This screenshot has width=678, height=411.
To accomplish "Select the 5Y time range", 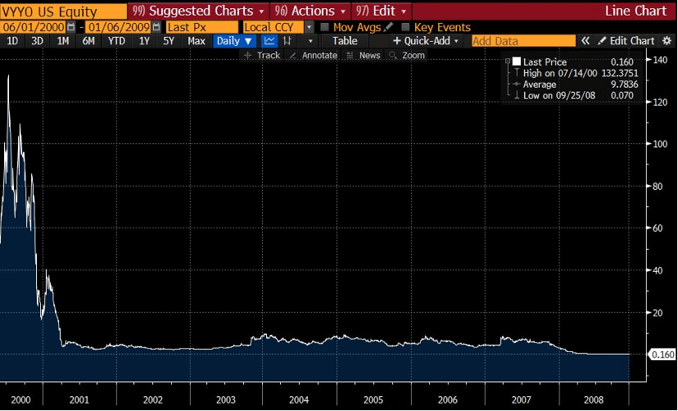I will [x=169, y=41].
